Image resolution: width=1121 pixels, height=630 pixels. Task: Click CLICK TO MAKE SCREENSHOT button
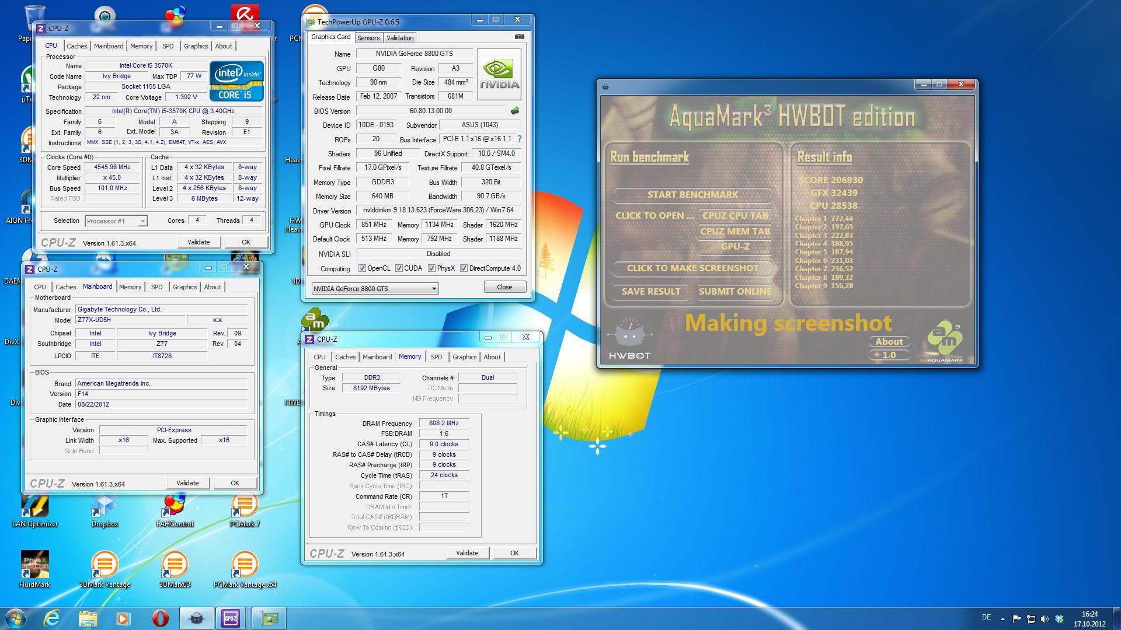[x=692, y=268]
